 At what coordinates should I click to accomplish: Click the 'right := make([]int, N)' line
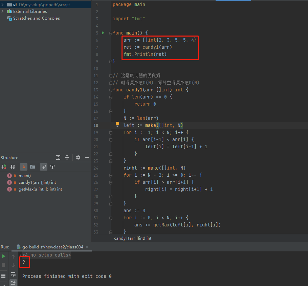point(154,168)
